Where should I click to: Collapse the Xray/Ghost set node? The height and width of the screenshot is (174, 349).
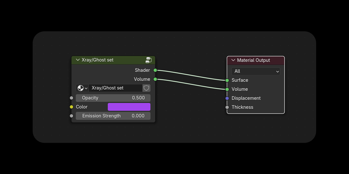78,60
